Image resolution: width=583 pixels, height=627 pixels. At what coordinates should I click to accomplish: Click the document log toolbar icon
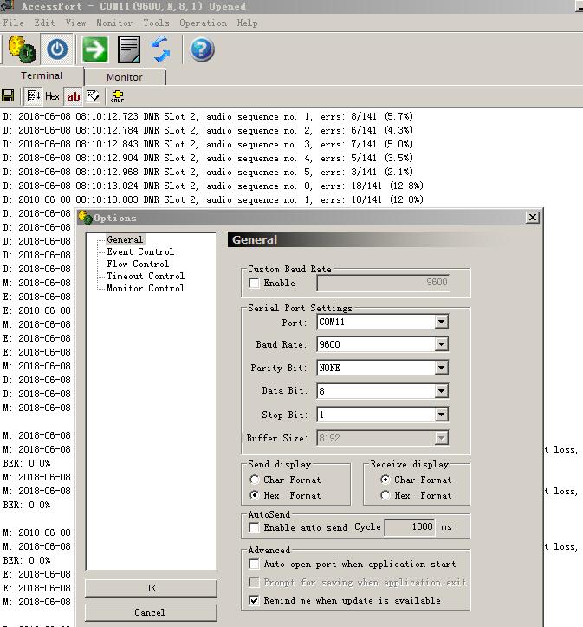pos(129,49)
